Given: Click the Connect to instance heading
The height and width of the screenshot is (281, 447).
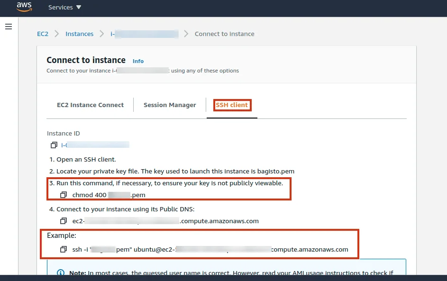Looking at the screenshot, I should click(86, 60).
